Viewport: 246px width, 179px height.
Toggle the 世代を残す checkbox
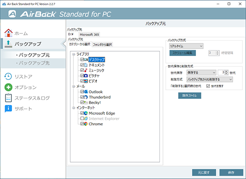pyautogui.click(x=208, y=86)
